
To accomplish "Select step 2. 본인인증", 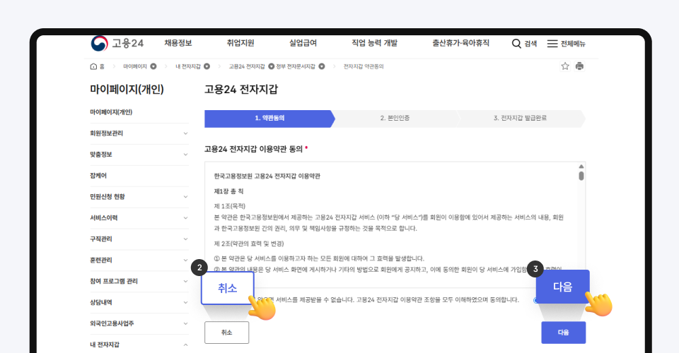I will click(395, 119).
